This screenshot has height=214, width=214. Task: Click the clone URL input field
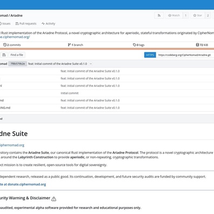(185, 55)
